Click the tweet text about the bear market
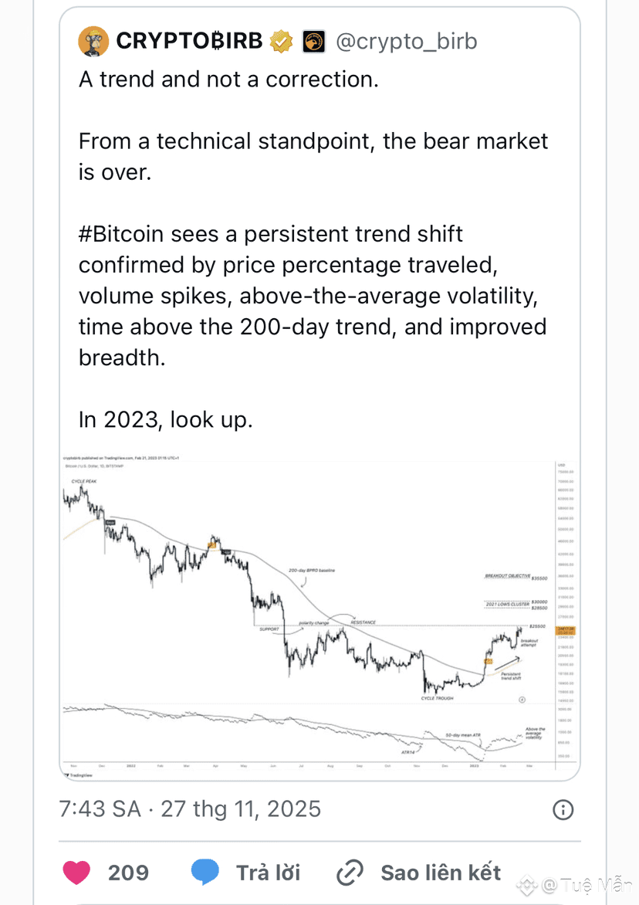 [x=313, y=157]
